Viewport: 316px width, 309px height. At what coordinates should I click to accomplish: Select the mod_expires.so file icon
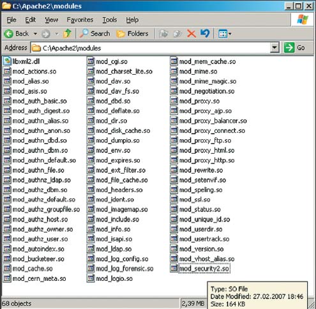(x=91, y=160)
